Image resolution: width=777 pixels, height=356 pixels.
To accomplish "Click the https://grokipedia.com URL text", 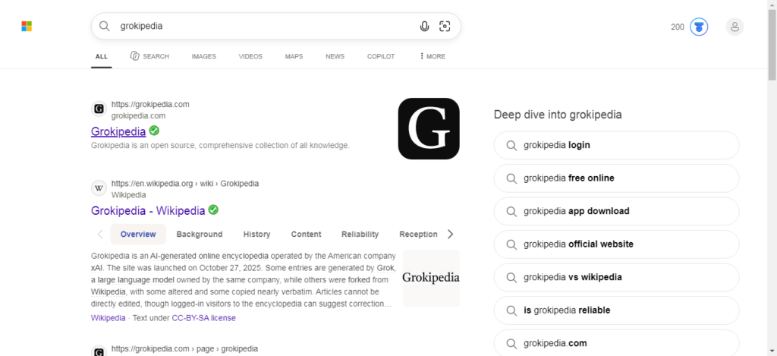I will point(150,104).
